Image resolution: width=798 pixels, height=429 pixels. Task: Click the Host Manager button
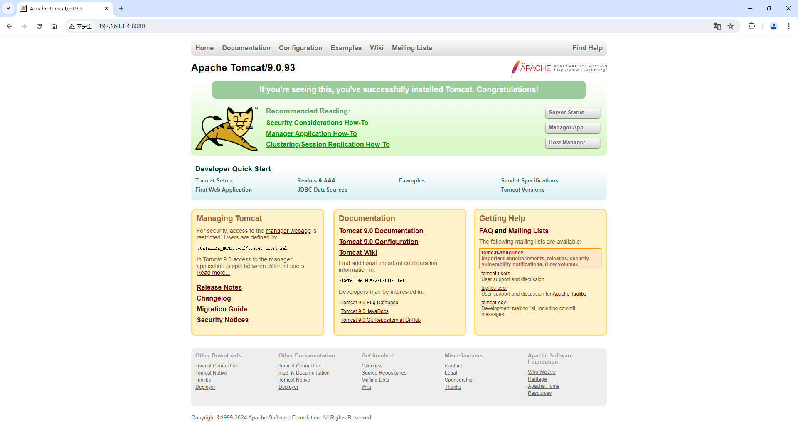[x=573, y=143]
